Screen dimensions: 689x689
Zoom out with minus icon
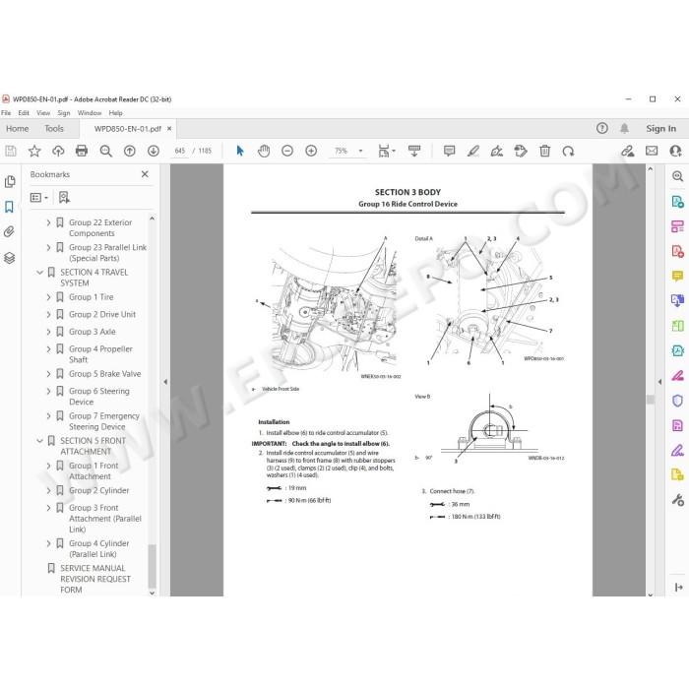click(x=287, y=152)
